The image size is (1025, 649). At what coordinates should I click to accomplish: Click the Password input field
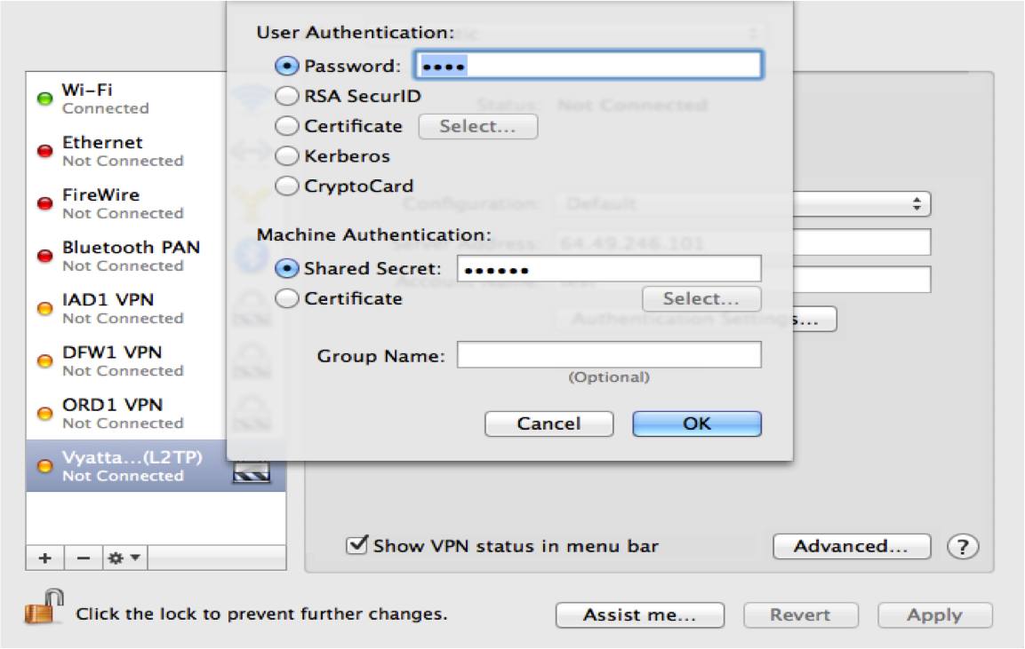point(589,66)
